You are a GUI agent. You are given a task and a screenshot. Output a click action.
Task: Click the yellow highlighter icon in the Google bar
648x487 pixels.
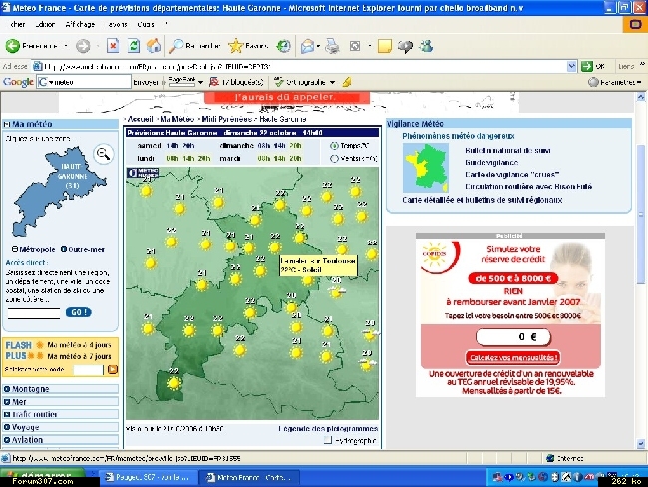[x=346, y=82]
